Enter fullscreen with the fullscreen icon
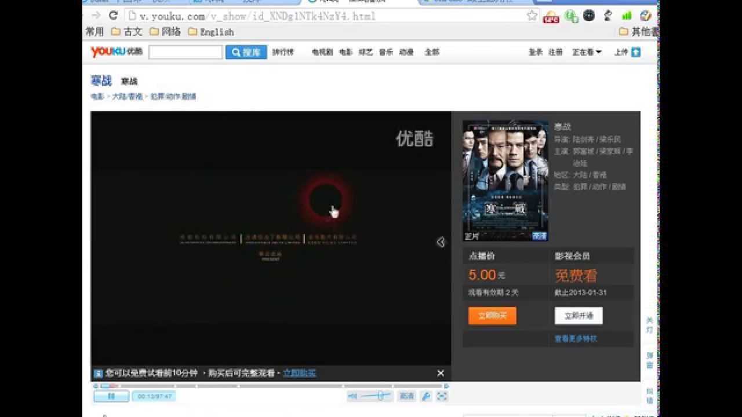742x417 pixels. pyautogui.click(x=442, y=396)
